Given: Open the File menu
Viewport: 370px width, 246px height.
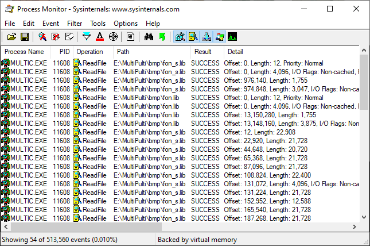Looking at the screenshot, I should [x=10, y=24].
